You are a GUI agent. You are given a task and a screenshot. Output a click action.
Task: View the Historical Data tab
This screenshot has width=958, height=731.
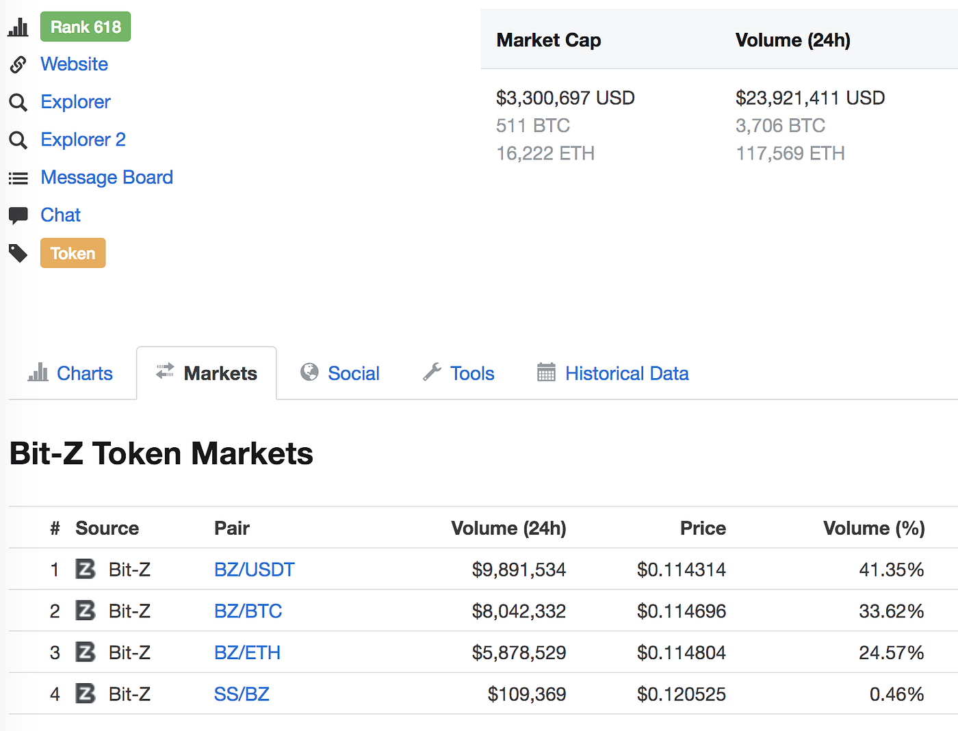pos(613,373)
